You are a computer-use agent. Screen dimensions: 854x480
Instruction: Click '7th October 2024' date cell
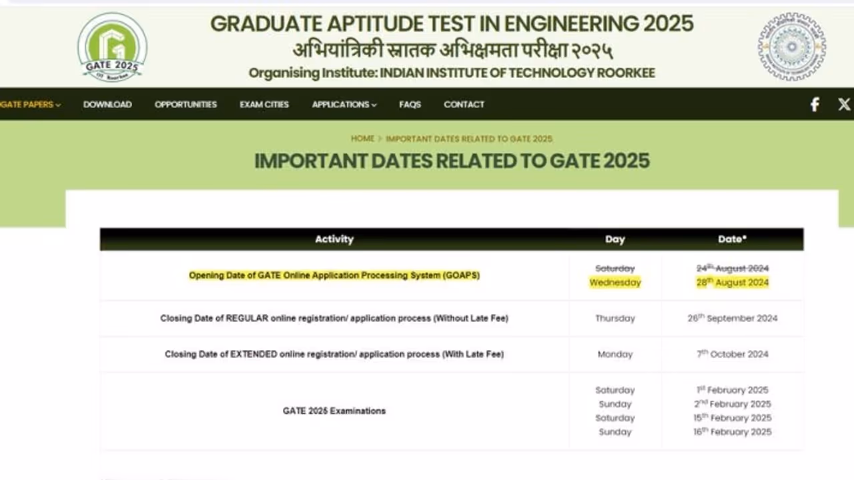click(x=733, y=355)
